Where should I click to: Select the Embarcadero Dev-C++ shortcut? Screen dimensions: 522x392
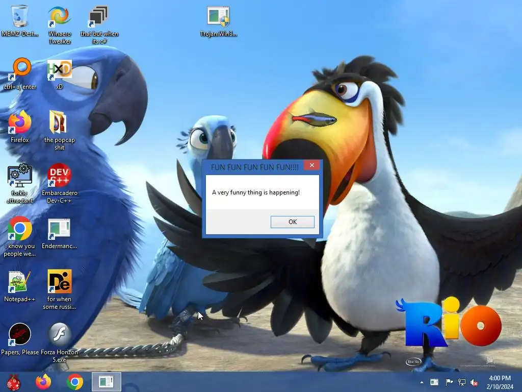(59, 183)
